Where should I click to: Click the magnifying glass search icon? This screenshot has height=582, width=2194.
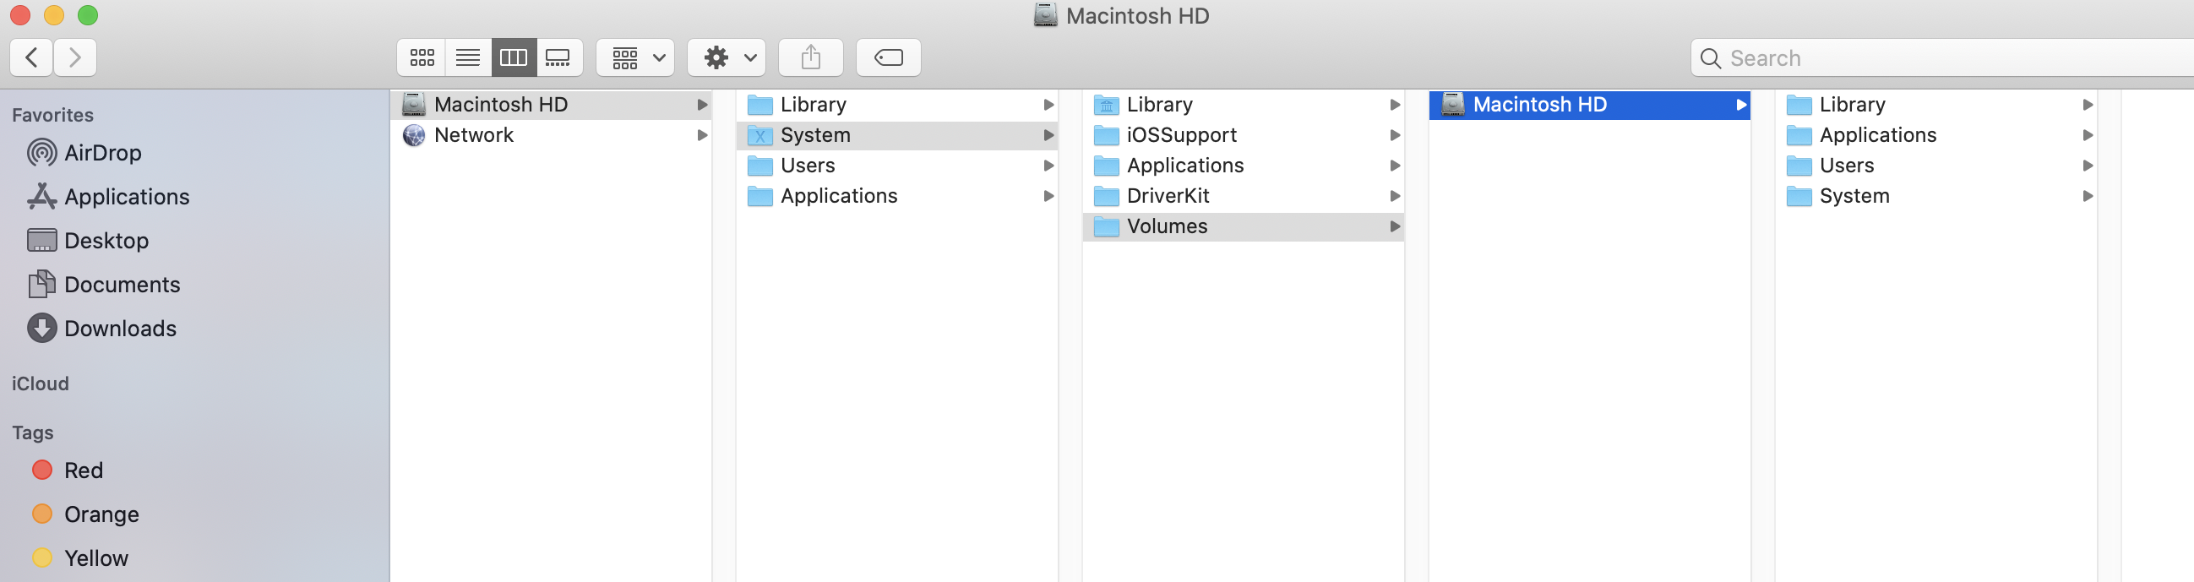1710,58
